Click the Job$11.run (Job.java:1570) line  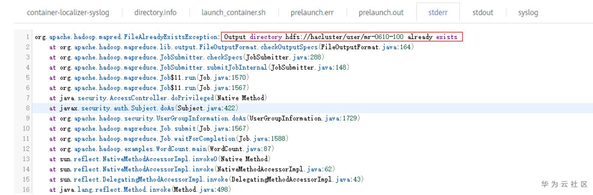[149, 77]
